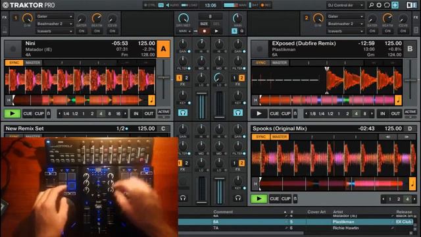Viewport: 421px width, 237px height.
Task: Sort browser by Cover Art column
Action: (316, 212)
